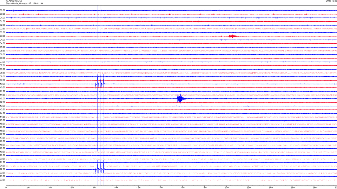This screenshot has width=337, height=189.
Task: Click the calibration pulses on the 10:00 trace
Action: click(100, 84)
